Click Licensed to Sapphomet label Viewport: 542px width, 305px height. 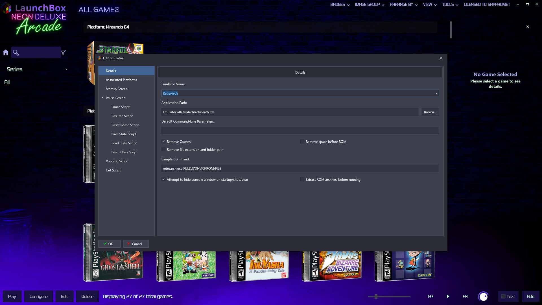pos(487,5)
